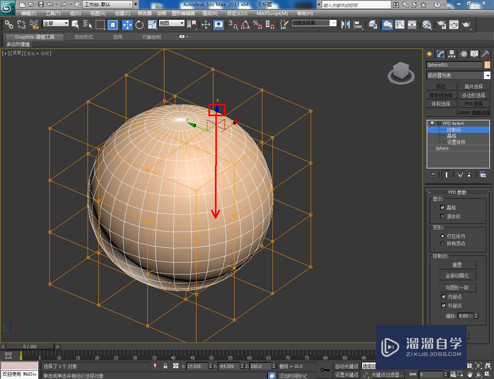Switch to the Create command panel
This screenshot has width=494, height=379.
pos(429,54)
